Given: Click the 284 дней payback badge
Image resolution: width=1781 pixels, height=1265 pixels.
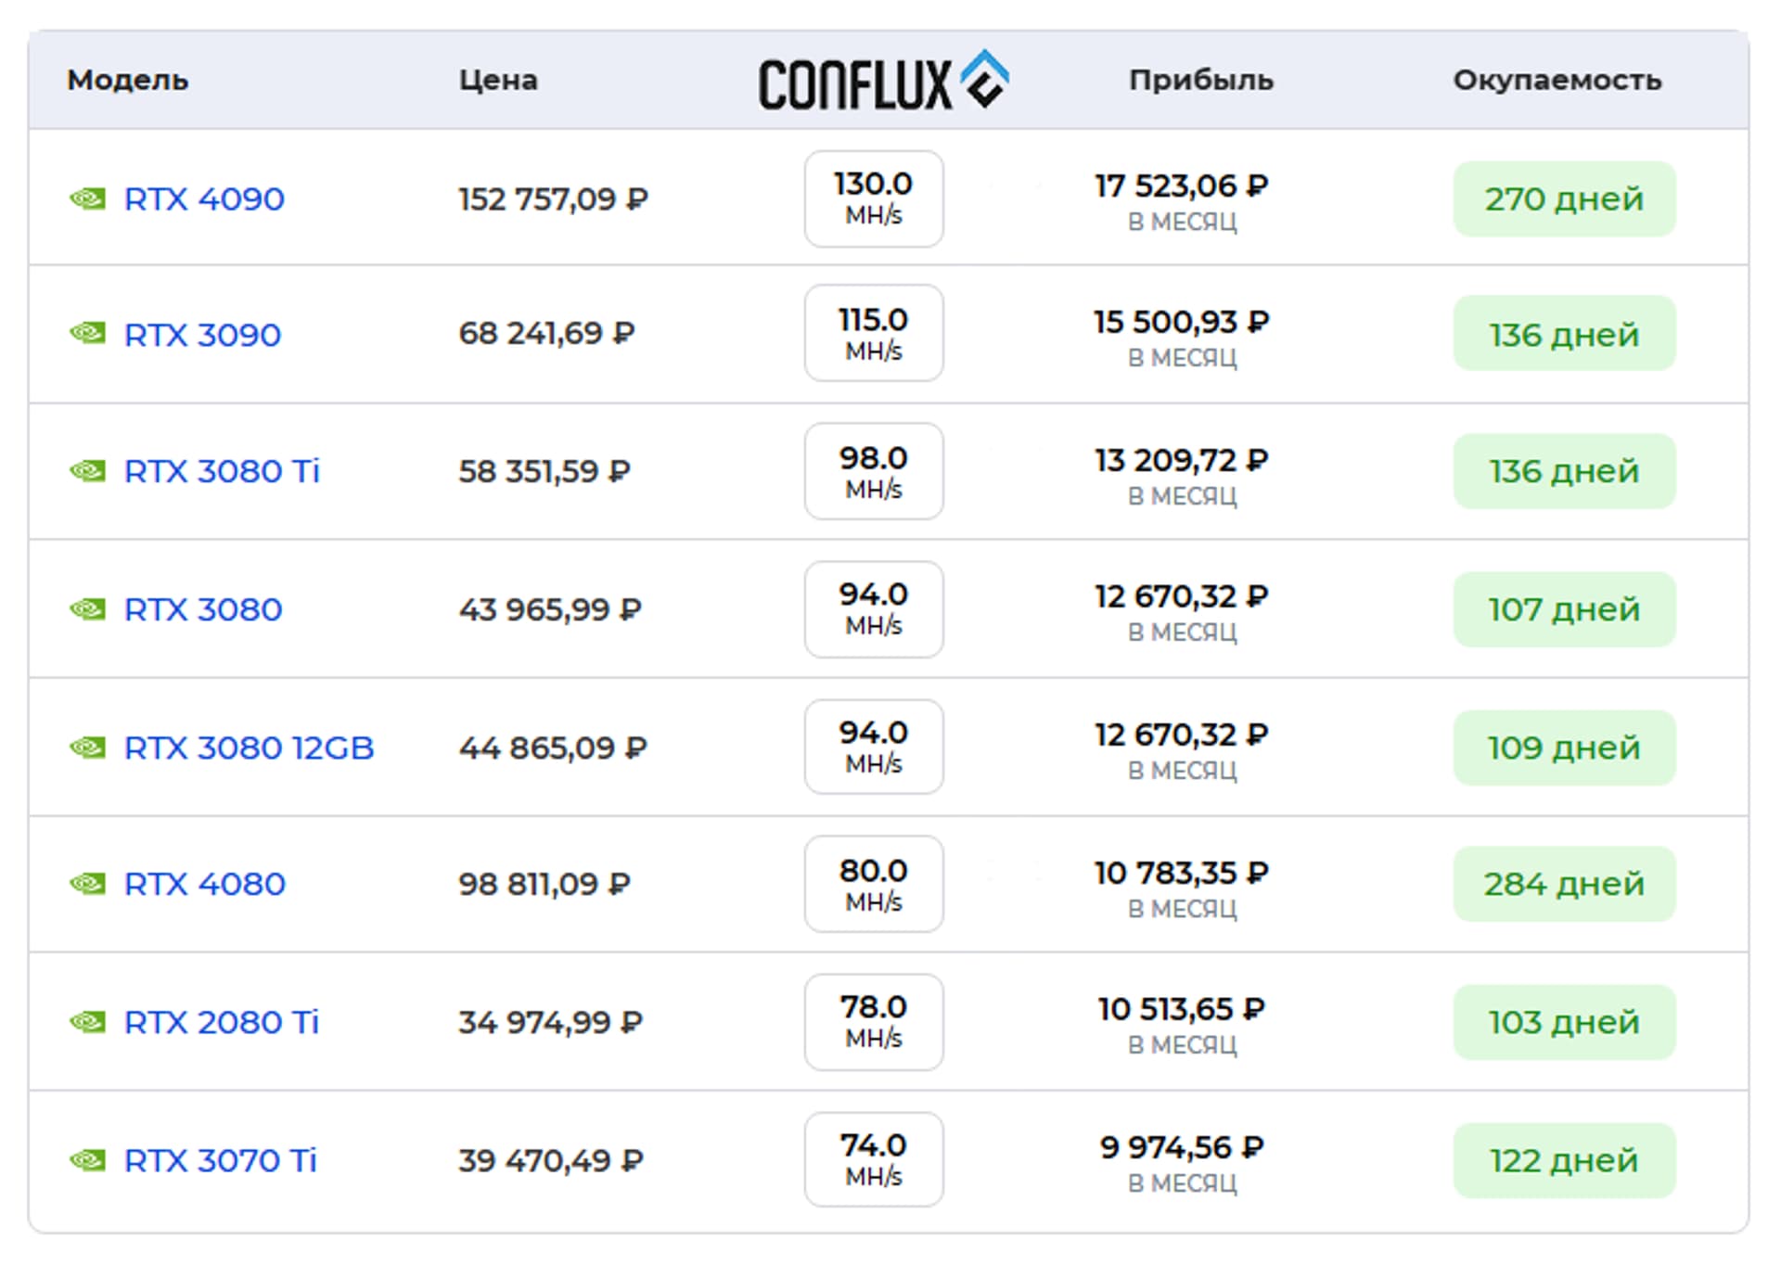Looking at the screenshot, I should tap(1564, 884).
